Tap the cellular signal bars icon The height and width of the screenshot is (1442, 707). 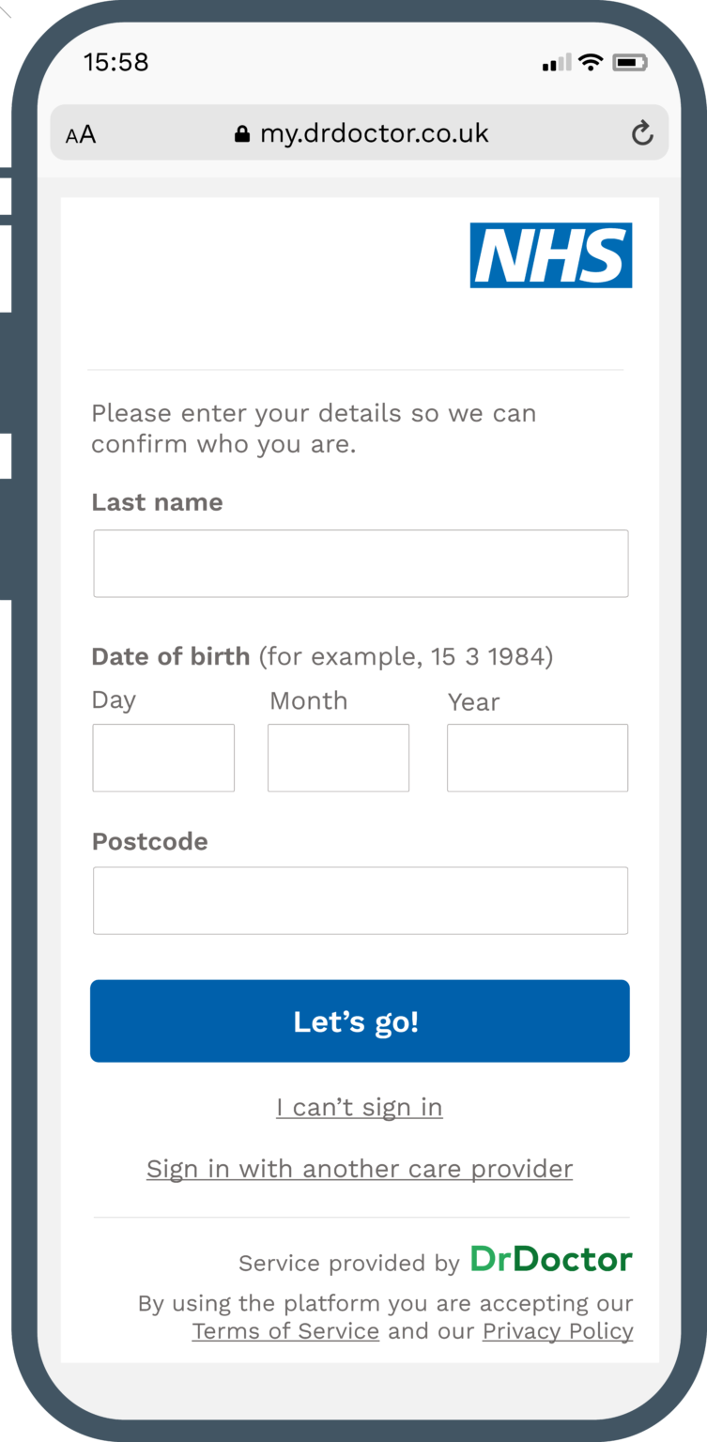click(557, 63)
